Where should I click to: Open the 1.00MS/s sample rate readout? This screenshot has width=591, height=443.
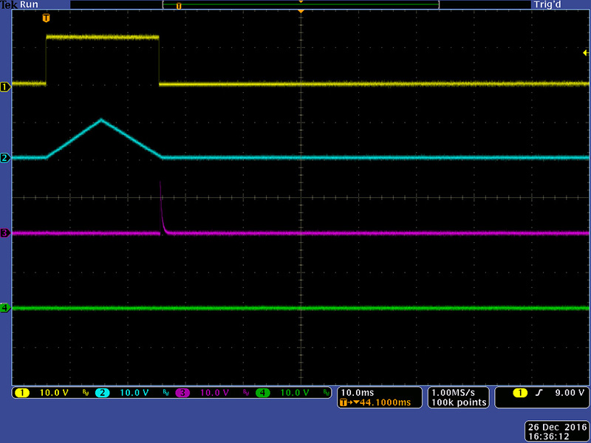point(459,392)
